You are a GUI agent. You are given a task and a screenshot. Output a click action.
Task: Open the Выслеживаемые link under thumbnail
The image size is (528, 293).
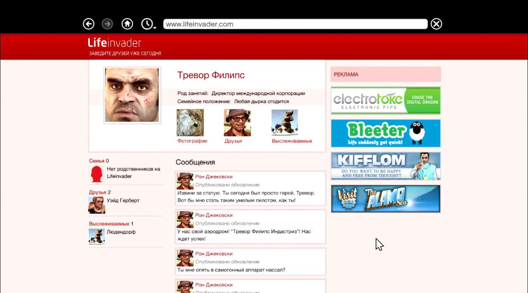point(292,141)
